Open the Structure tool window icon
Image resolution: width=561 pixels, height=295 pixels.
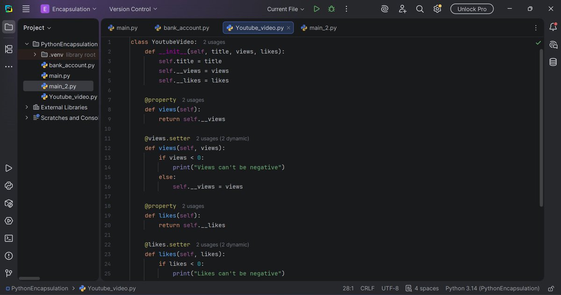point(8,49)
